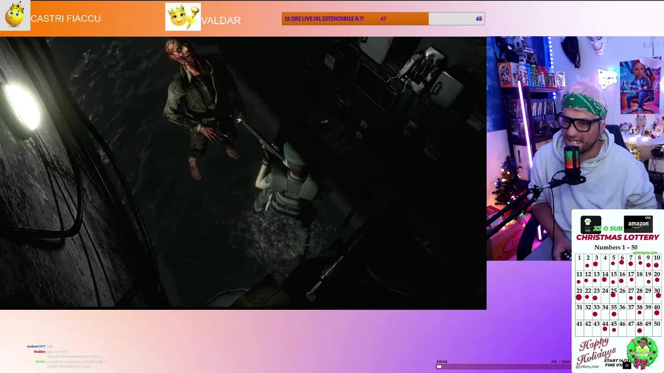This screenshot has height=373, width=664.
Task: Click lottery number 30 cell
Action: click(x=657, y=295)
